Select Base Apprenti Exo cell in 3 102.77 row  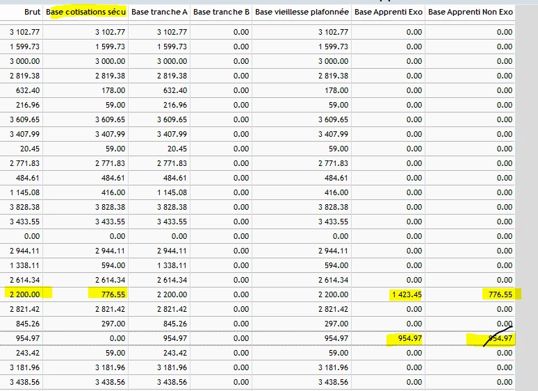414,32
